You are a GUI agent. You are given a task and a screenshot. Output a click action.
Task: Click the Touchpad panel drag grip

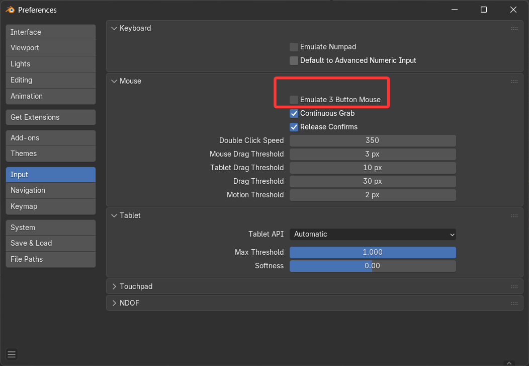click(514, 287)
